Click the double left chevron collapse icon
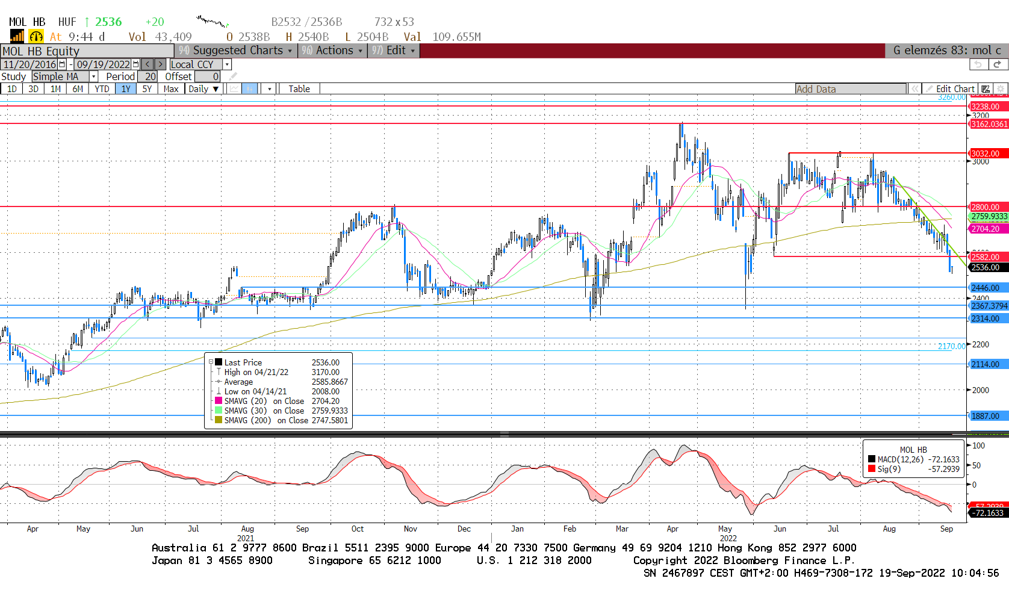 click(915, 89)
